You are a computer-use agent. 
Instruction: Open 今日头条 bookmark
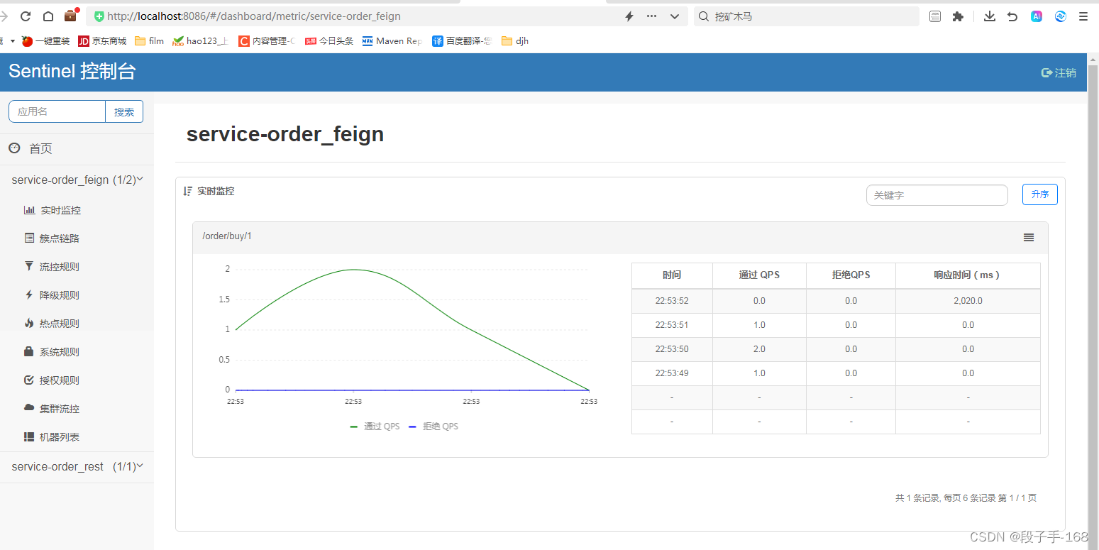[x=329, y=41]
